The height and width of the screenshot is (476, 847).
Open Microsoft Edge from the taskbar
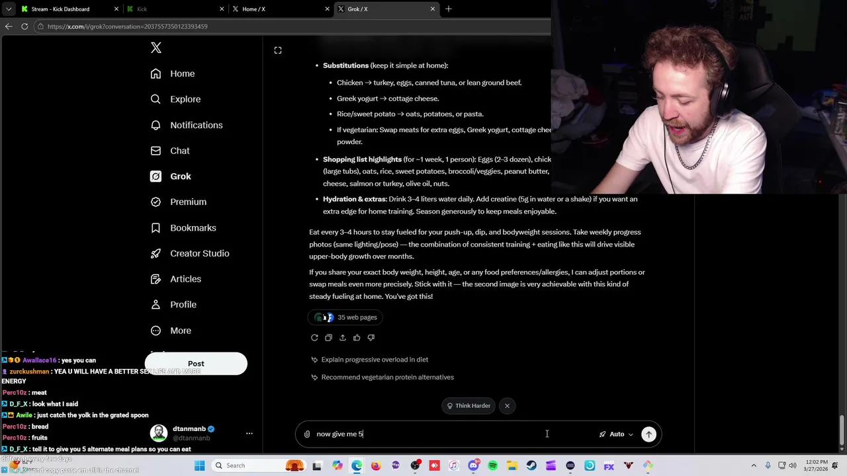[x=357, y=465]
